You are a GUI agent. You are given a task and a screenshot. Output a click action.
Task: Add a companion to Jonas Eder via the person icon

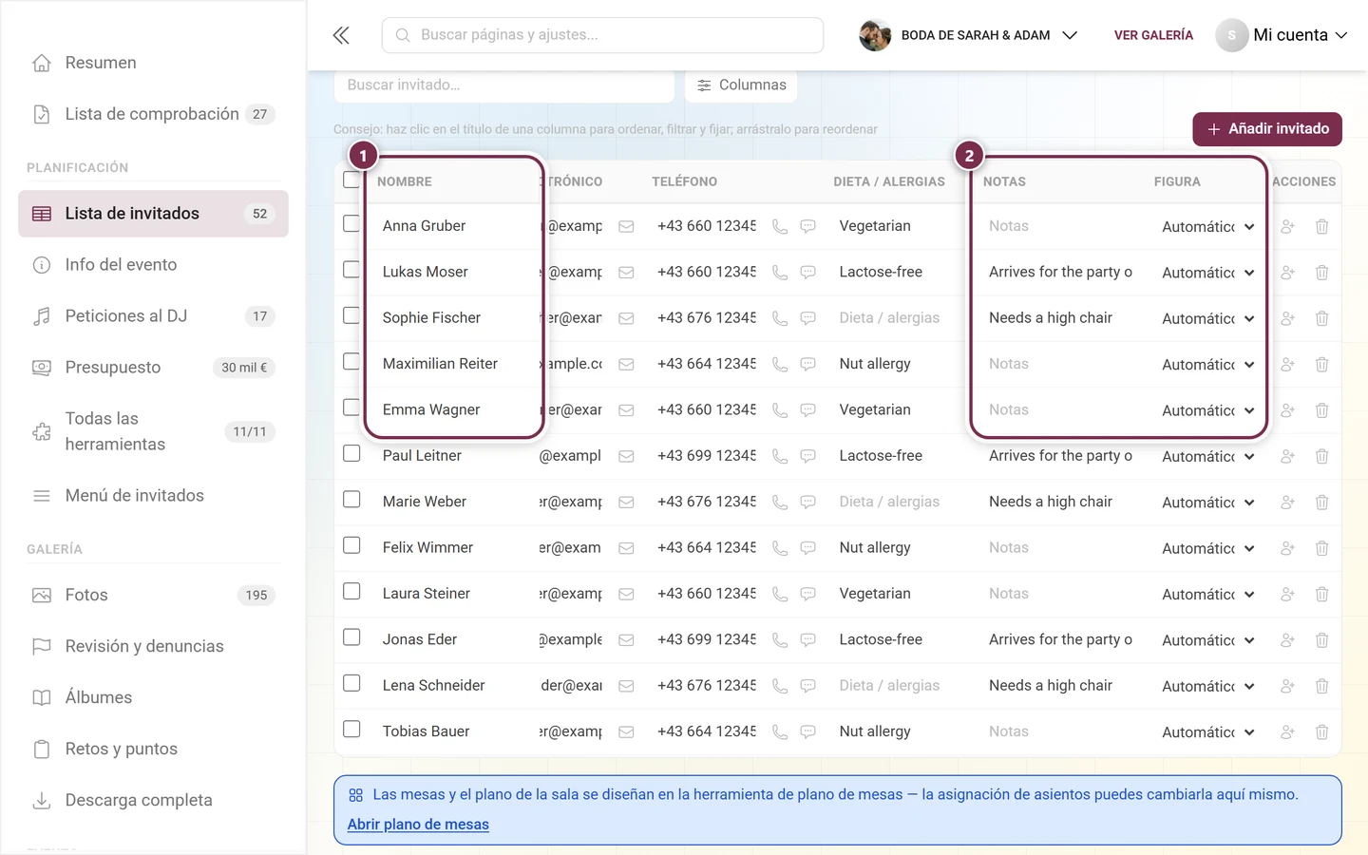[x=1287, y=640]
